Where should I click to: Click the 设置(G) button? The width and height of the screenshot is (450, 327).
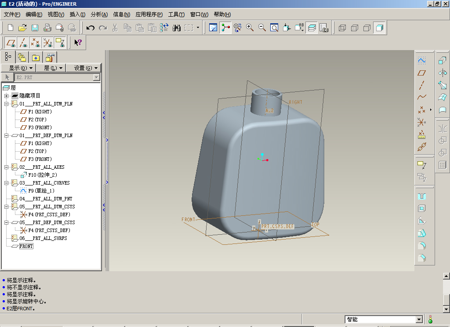click(84, 68)
